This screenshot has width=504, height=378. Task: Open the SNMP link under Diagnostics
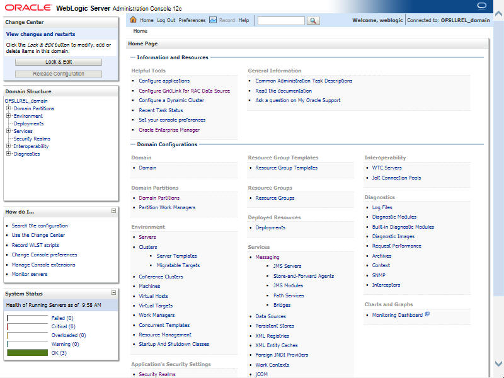pos(379,275)
